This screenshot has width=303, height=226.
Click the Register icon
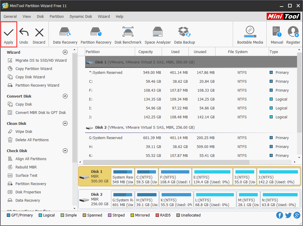tap(293, 35)
